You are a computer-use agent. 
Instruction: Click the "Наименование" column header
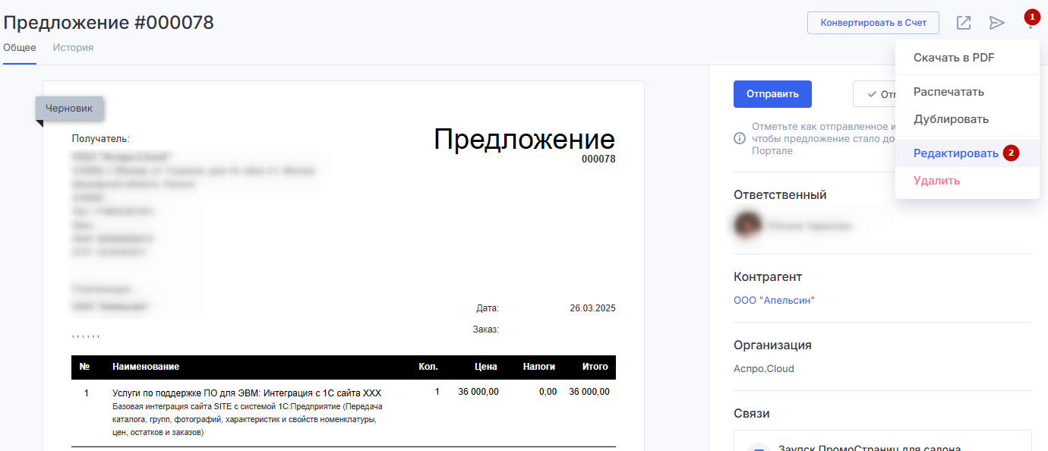(146, 367)
